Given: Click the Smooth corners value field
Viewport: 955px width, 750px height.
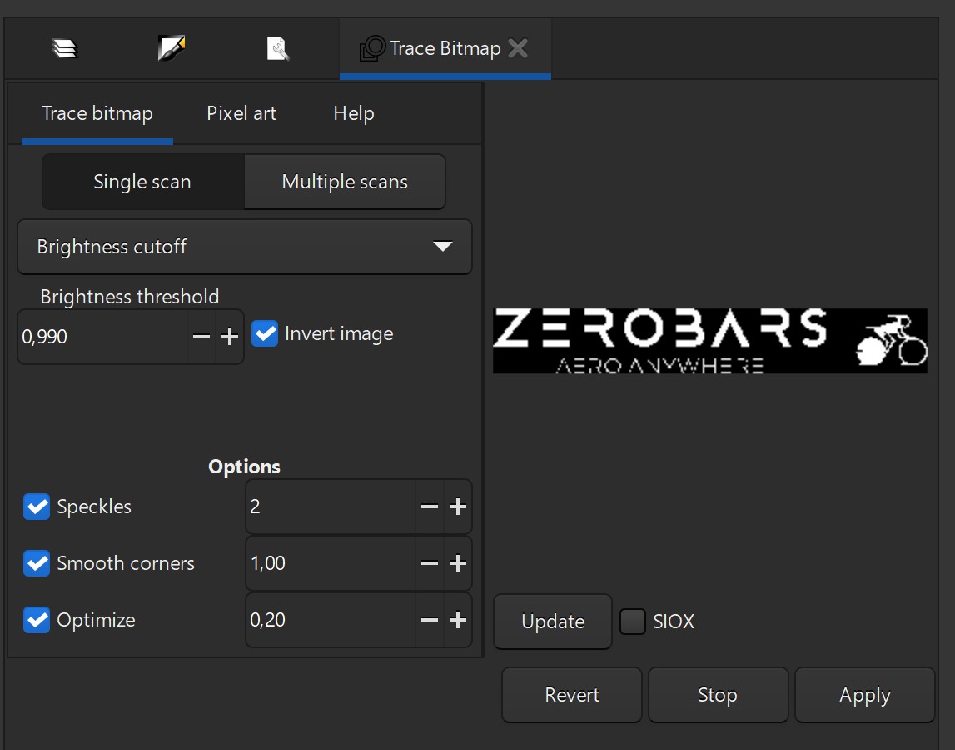Looking at the screenshot, I should (x=331, y=563).
